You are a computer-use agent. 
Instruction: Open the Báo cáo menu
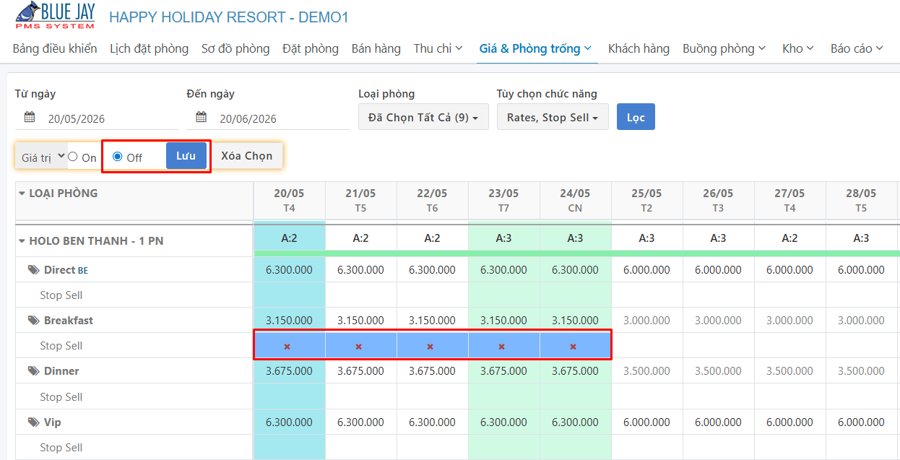pyautogui.click(x=857, y=48)
